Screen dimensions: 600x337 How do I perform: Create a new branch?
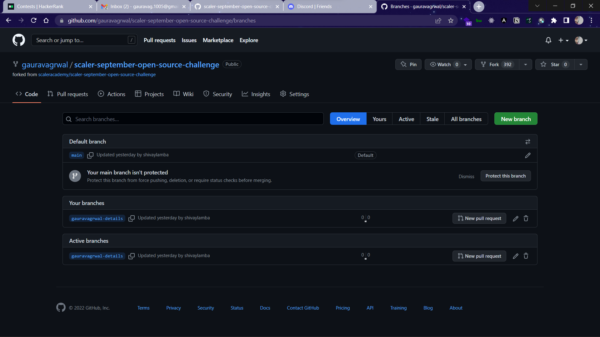tap(516, 119)
